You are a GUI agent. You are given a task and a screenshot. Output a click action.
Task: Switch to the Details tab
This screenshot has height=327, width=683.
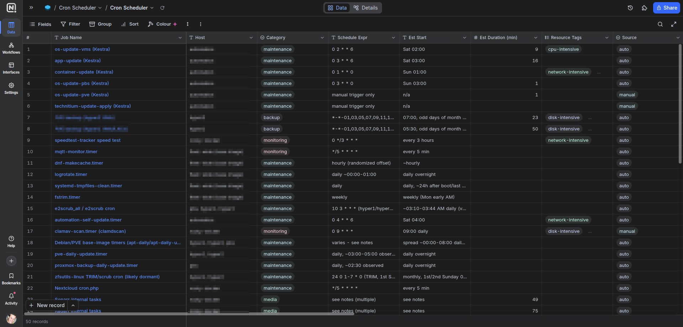(366, 8)
